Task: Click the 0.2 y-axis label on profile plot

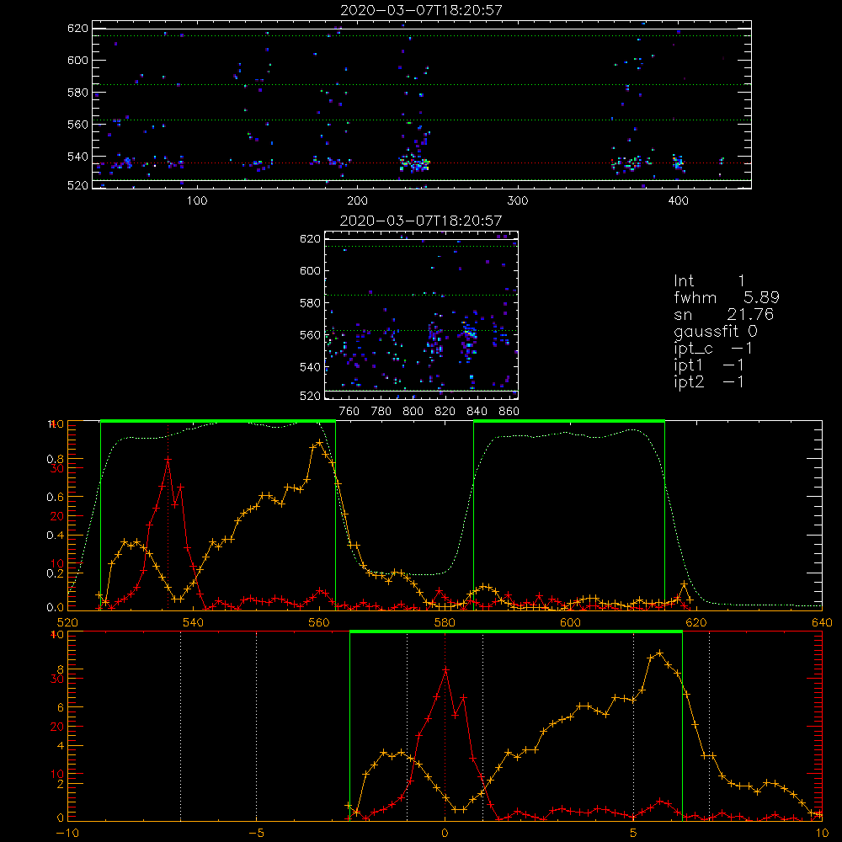Action: (55, 573)
